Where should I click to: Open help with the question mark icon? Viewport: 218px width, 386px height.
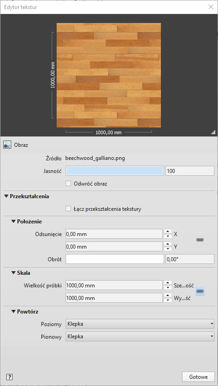click(x=9, y=377)
